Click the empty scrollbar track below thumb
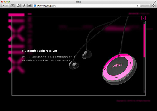 [144, 74]
